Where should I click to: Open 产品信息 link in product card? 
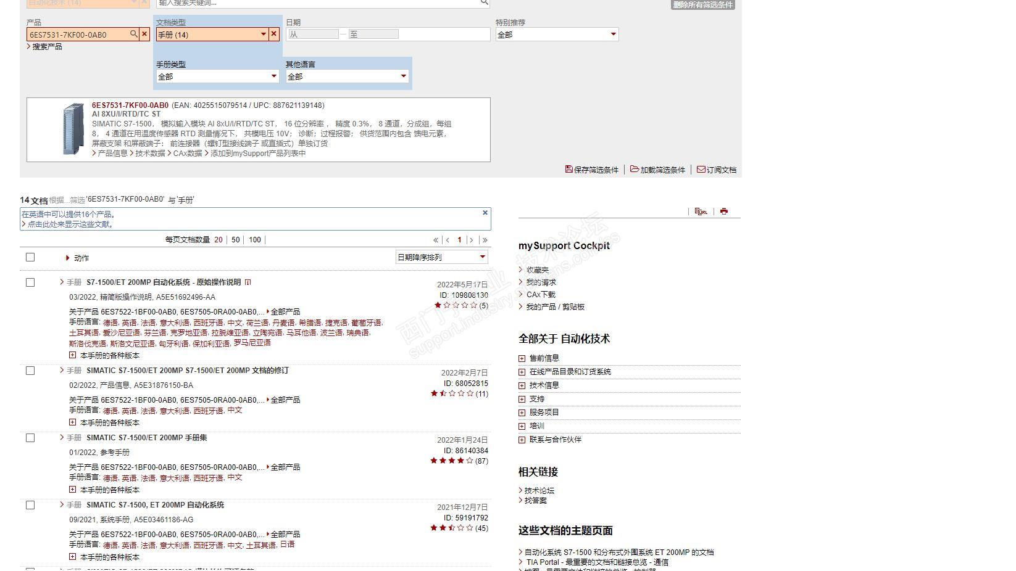[x=112, y=154]
